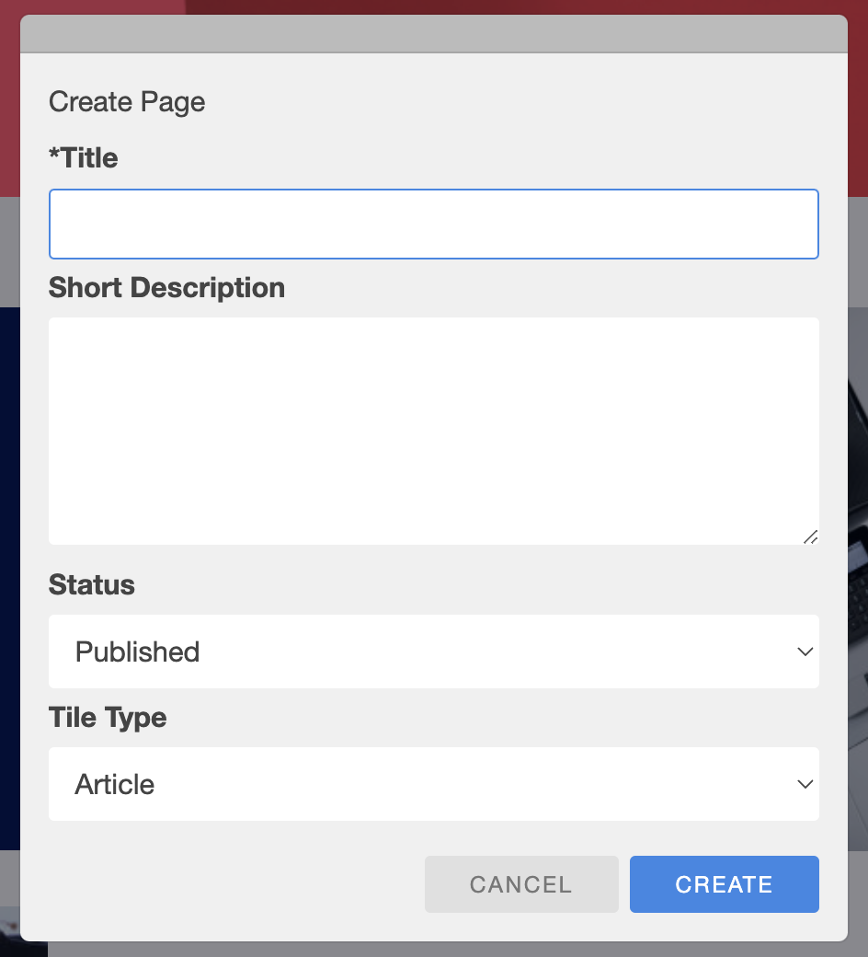Click the Status field label
This screenshot has width=868, height=957.
(92, 584)
